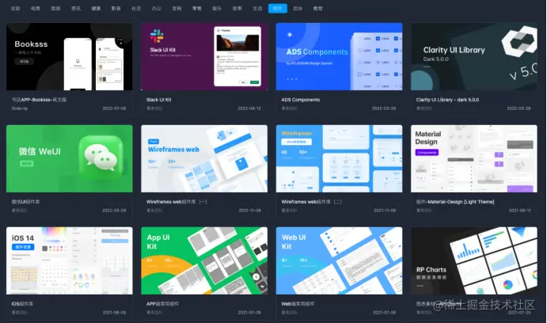Select the 官网 category tab
Screen dimensions: 547x323
click(x=177, y=9)
